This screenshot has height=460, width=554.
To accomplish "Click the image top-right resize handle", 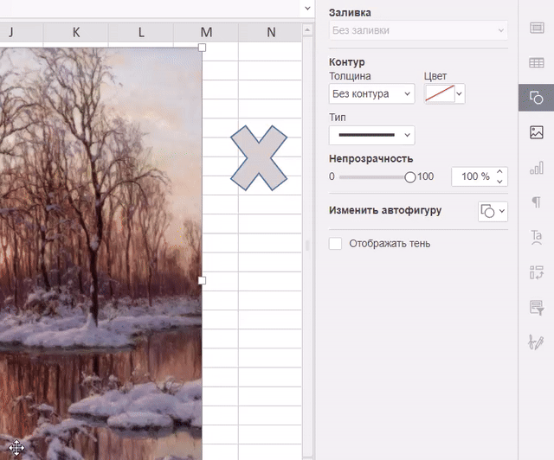I will pos(202,48).
